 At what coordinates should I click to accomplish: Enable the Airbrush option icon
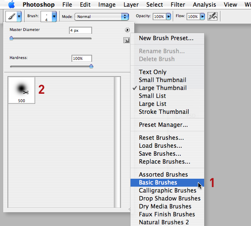[213, 16]
